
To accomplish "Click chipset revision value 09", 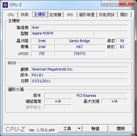I will (x=122, y=41).
